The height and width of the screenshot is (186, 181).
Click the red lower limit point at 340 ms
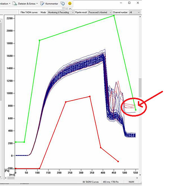click(x=90, y=96)
